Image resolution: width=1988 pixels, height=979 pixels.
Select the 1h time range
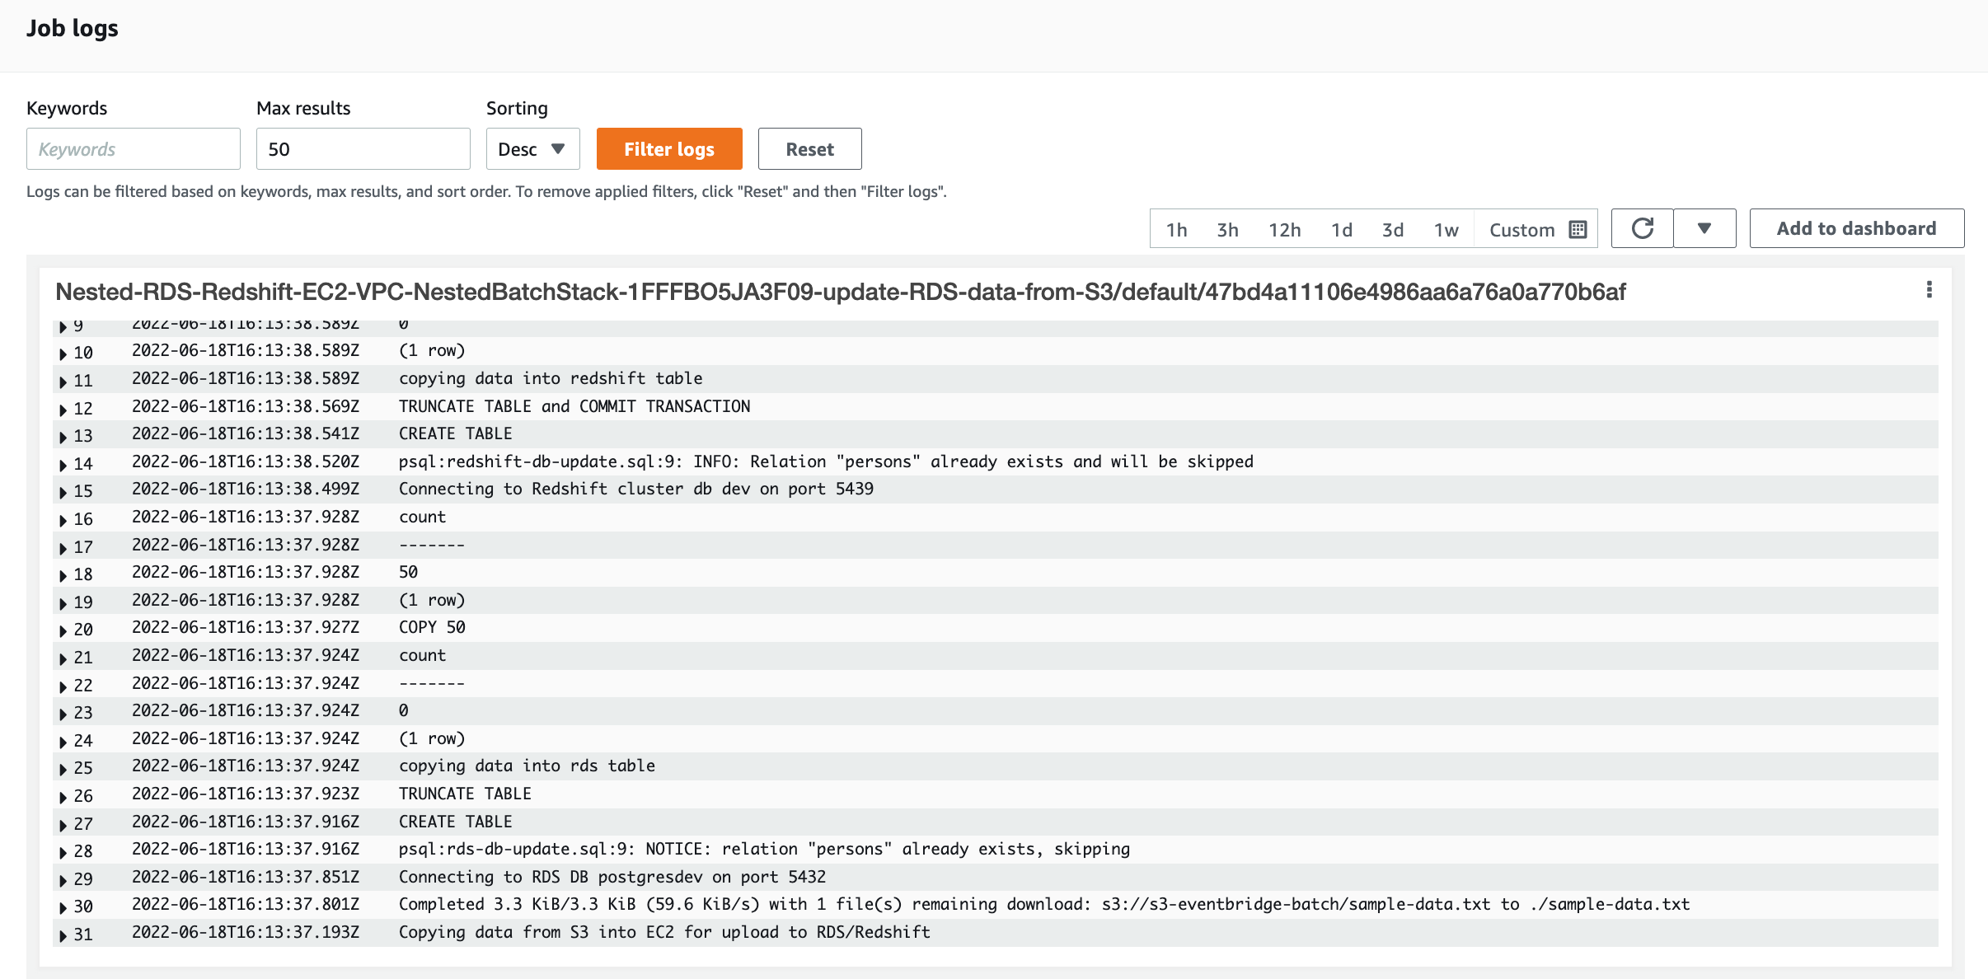point(1176,229)
